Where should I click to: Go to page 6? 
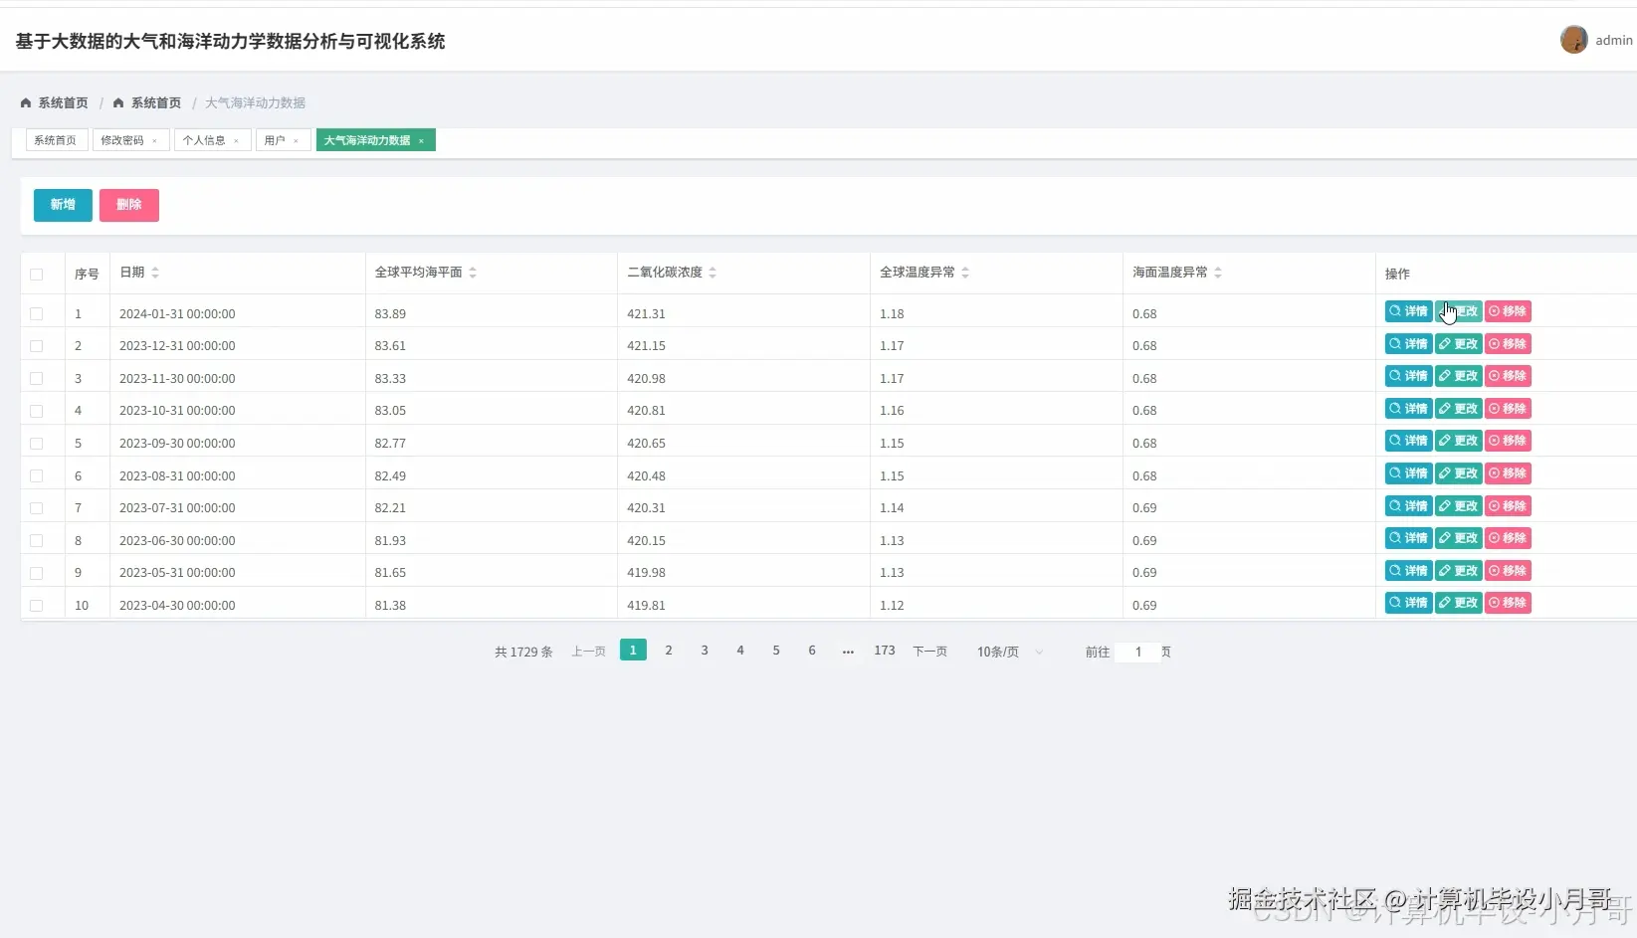pos(812,650)
